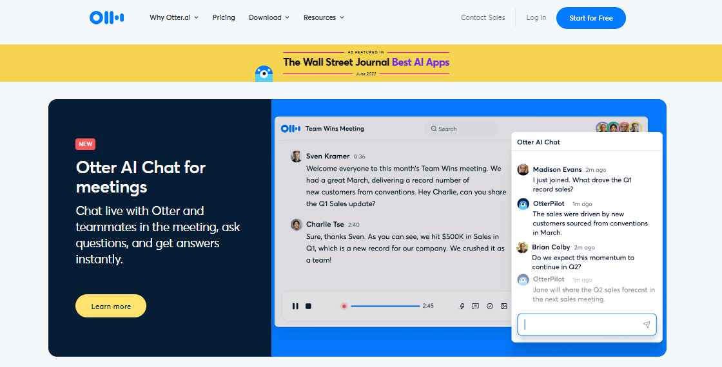Viewport: 722px width, 367px height.
Task: Pause the meeting recording playback
Action: coord(295,306)
